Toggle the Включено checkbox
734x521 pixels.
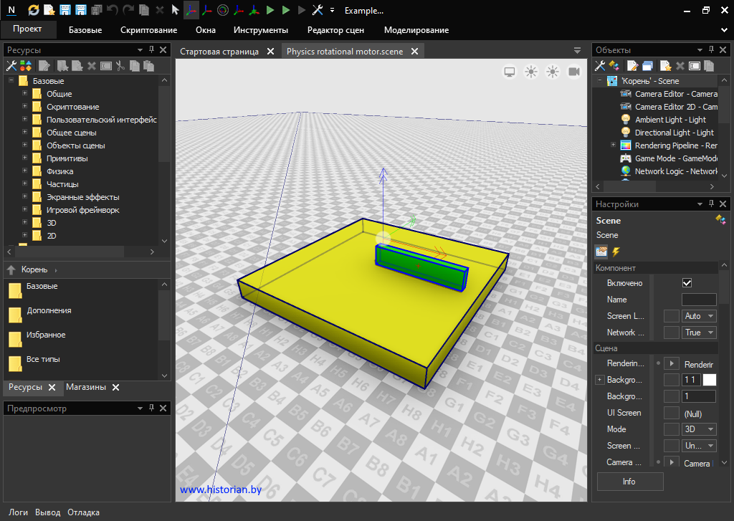pos(687,283)
